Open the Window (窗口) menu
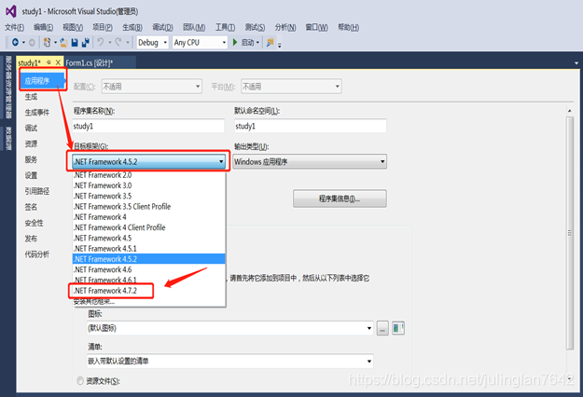This screenshot has height=397, width=583. (317, 27)
